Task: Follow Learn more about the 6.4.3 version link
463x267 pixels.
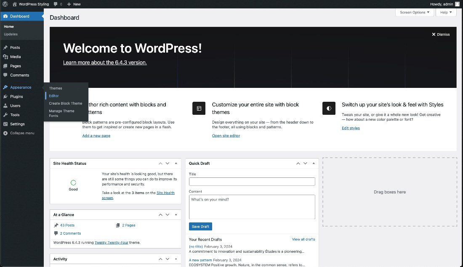Action: [x=105, y=63]
